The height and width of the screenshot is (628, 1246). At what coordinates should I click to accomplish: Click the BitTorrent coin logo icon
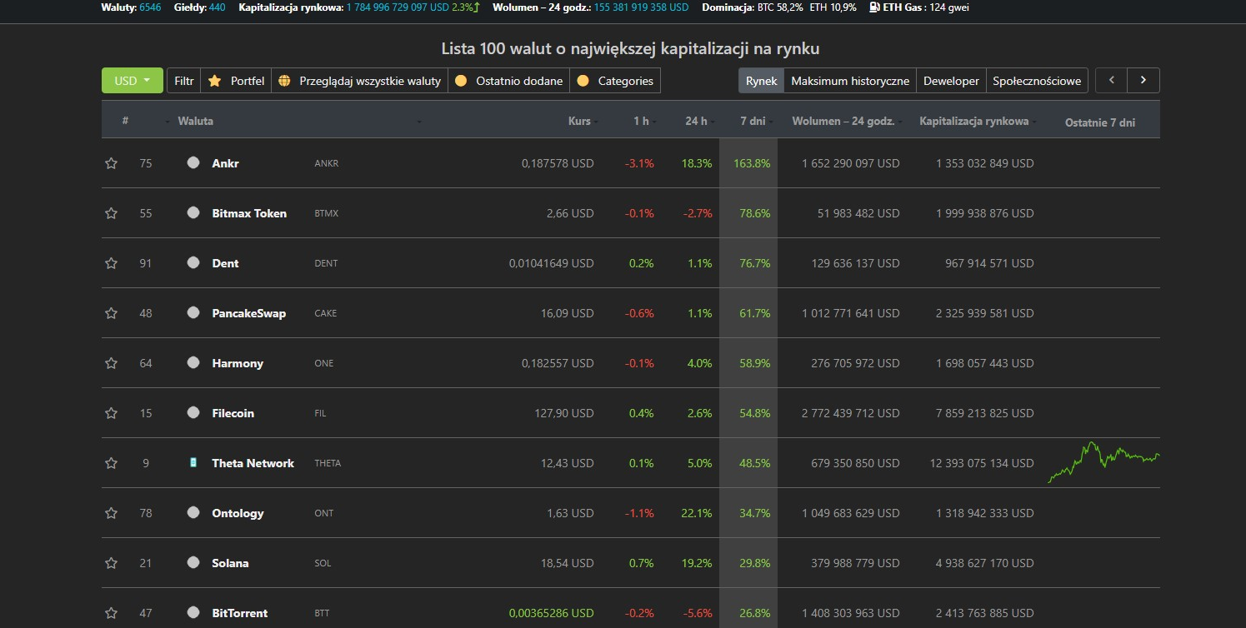click(x=193, y=612)
